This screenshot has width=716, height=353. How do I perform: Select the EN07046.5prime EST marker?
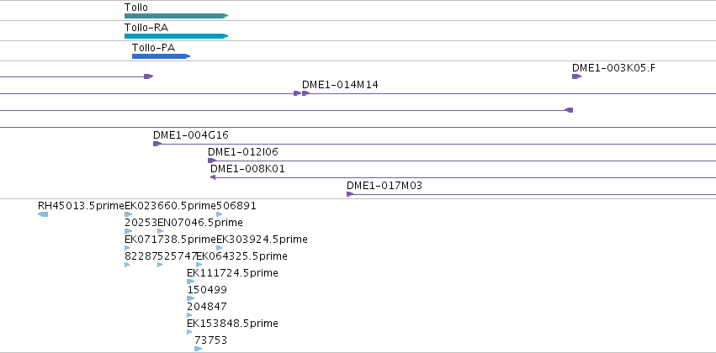[x=160, y=231]
